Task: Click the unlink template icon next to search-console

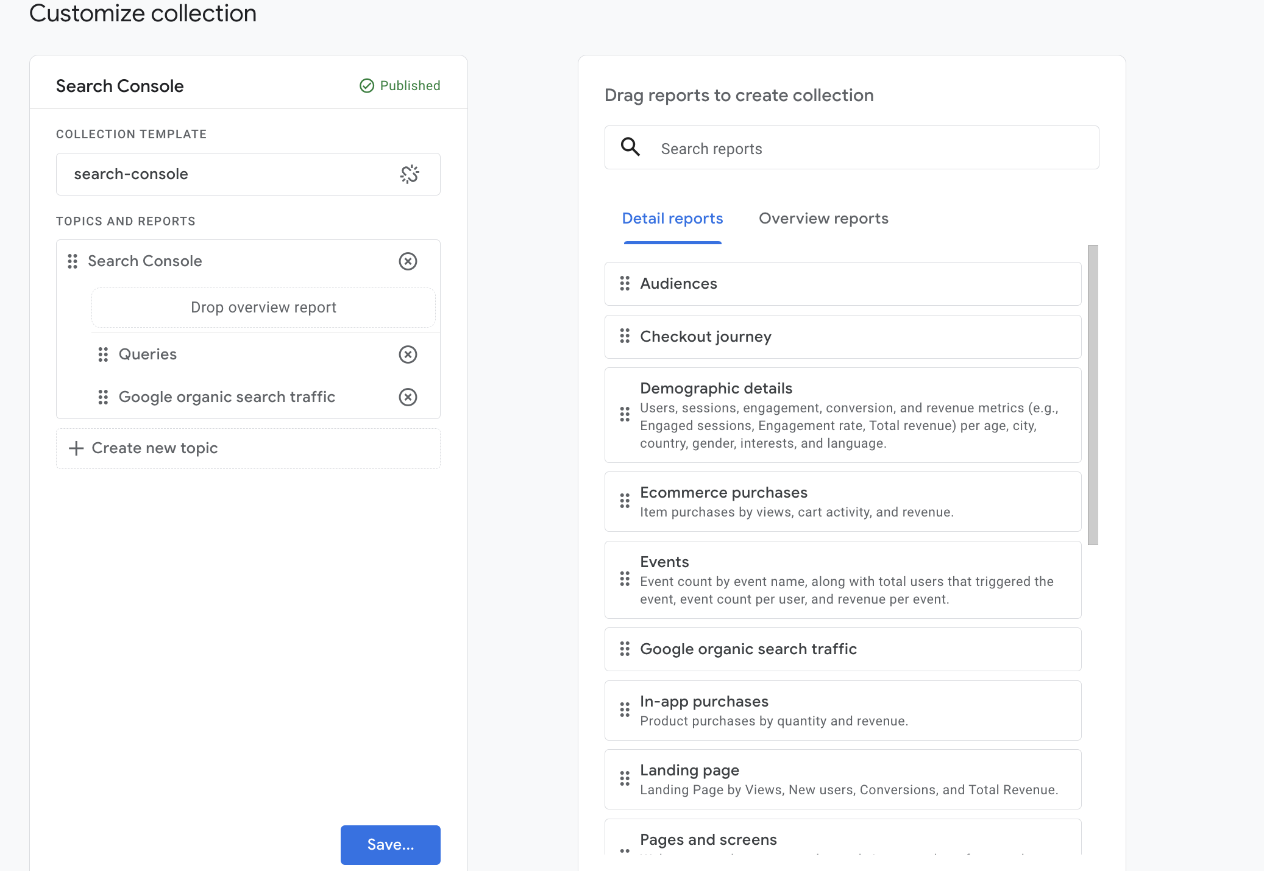Action: (410, 174)
